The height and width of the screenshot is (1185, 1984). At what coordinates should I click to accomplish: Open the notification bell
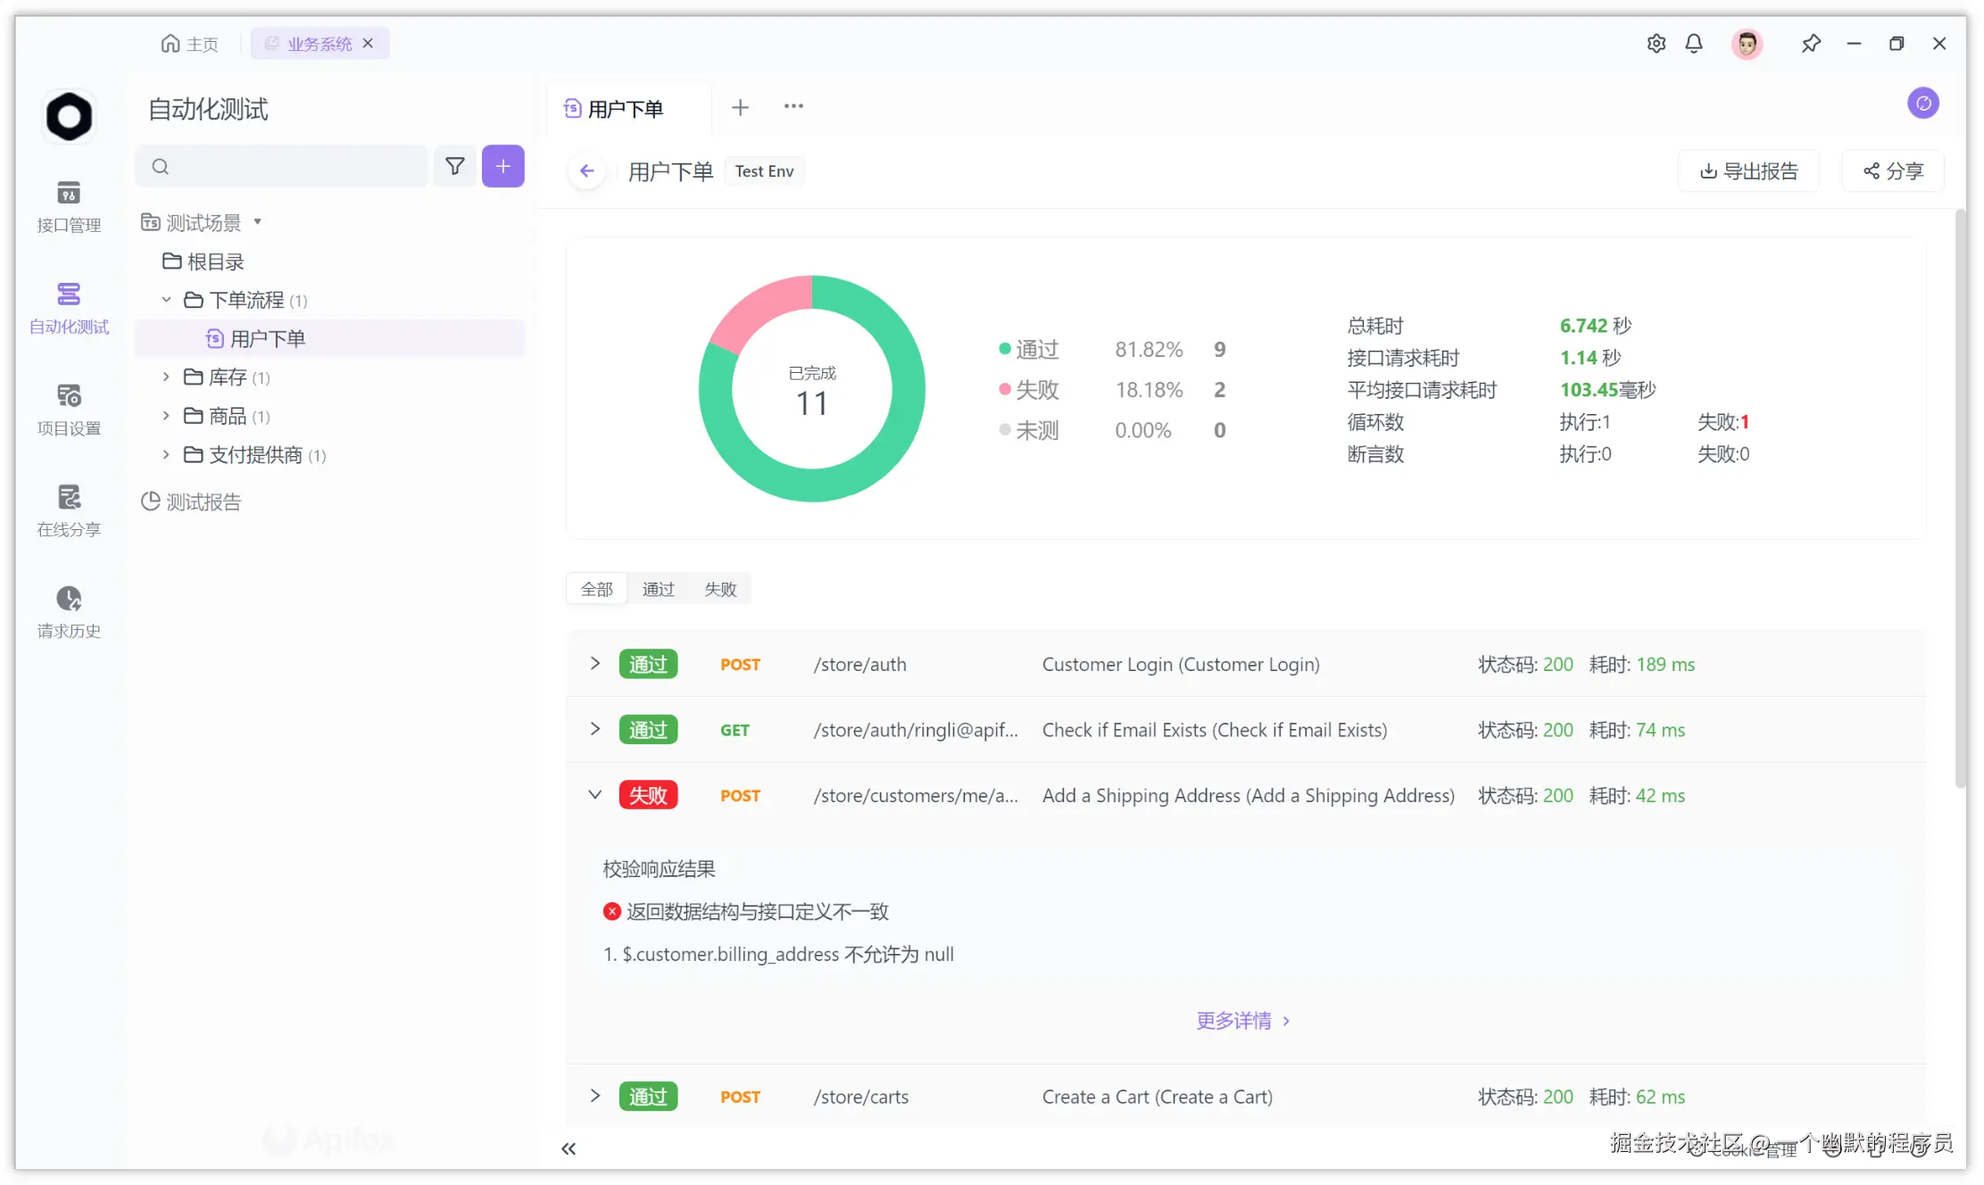(x=1693, y=44)
